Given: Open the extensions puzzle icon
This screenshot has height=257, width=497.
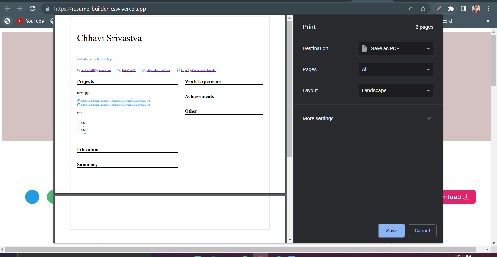Looking at the screenshot, I should (451, 9).
